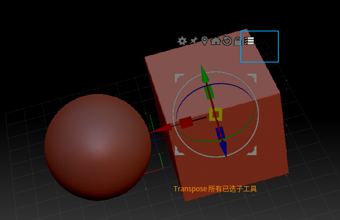This screenshot has width=340, height=220.
Task: Open the gizmo Customize gear icon
Action: pos(182,41)
